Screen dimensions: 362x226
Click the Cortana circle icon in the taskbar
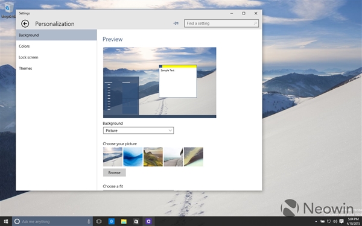point(17,221)
